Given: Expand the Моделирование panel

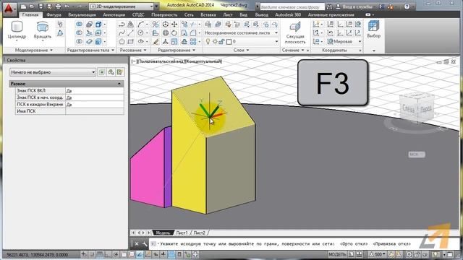Looking at the screenshot, I should pyautogui.click(x=34, y=50).
